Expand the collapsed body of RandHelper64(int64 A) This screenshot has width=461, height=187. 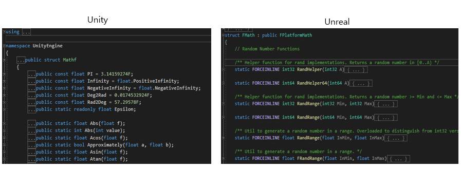coord(361,84)
